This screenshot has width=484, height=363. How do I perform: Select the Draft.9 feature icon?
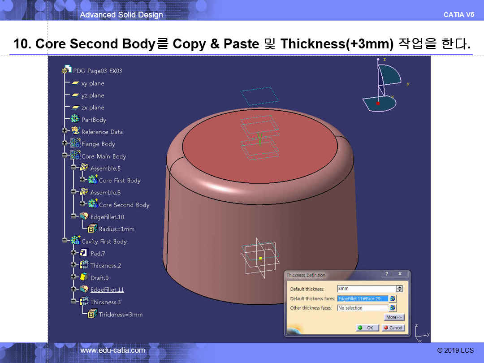point(84,277)
